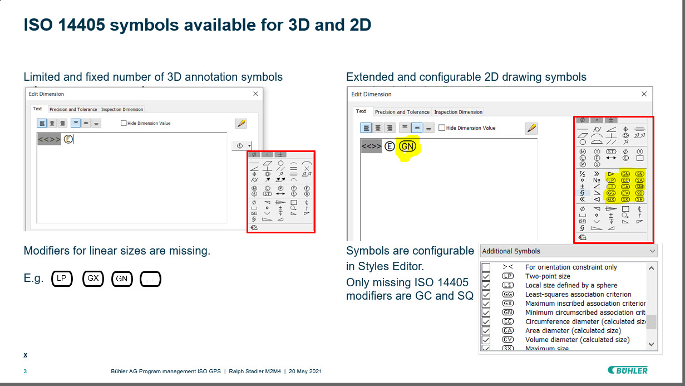Select the GN minimum circumscribed symbol in the palette

click(x=625, y=174)
